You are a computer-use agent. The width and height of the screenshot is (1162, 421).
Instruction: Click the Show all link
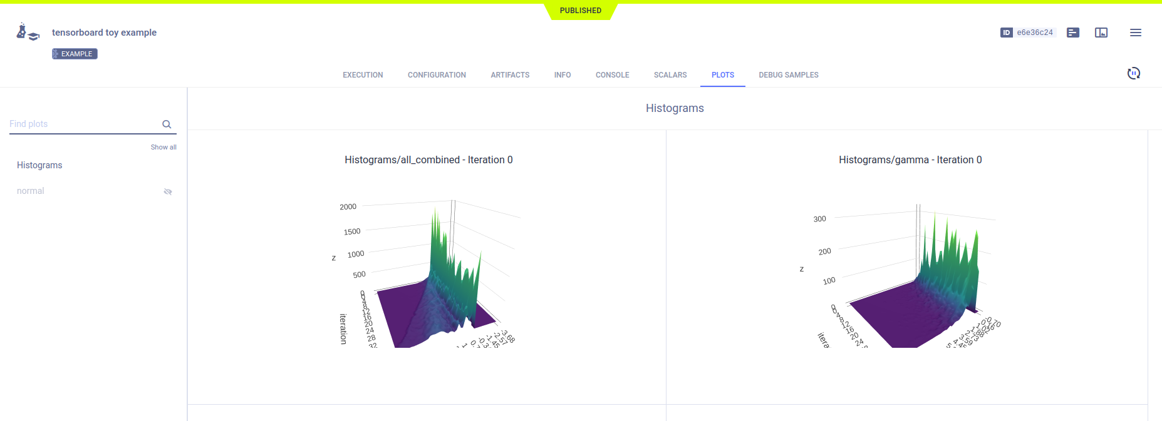coord(163,148)
